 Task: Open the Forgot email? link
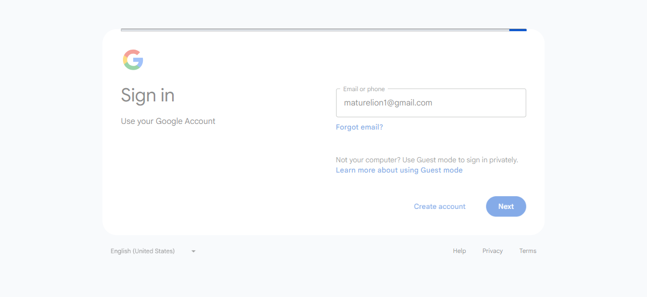point(359,127)
